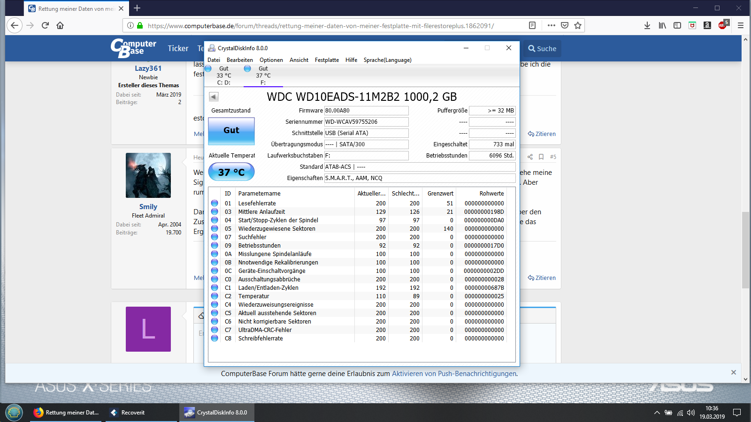Click the Zitieren link under Lazy361's post
This screenshot has height=422, width=751.
tap(542, 134)
